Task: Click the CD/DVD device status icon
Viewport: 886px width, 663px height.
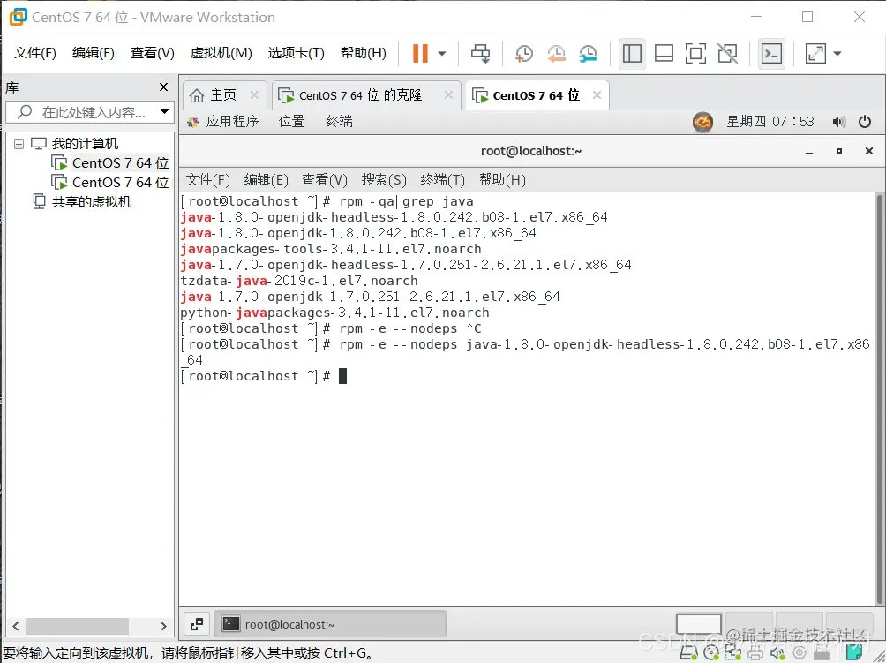Action: click(x=712, y=653)
